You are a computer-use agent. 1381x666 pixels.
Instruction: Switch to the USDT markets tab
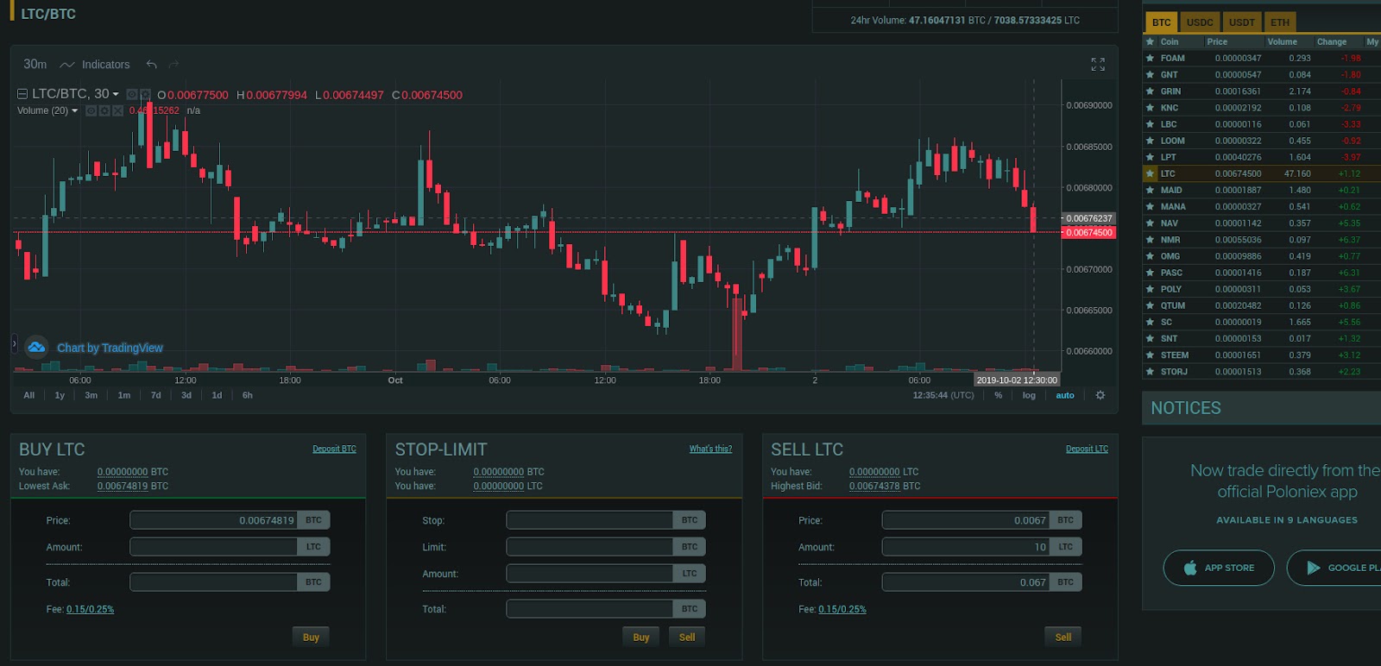1242,22
